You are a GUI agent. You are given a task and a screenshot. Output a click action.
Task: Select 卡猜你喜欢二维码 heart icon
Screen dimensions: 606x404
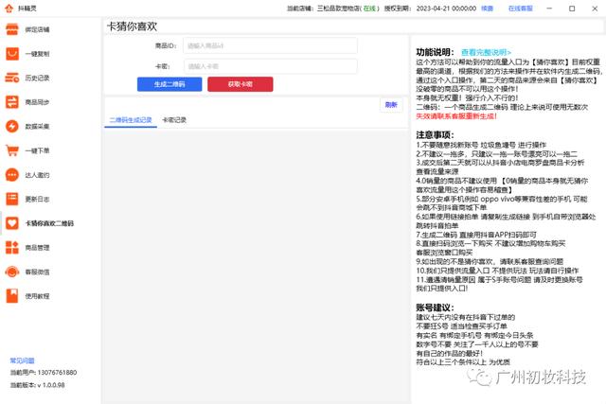point(12,224)
